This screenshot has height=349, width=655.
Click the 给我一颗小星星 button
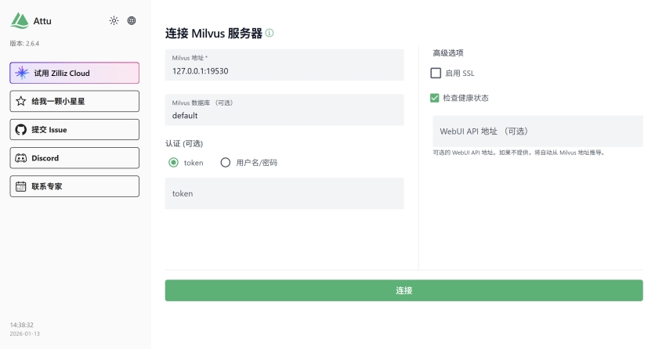[74, 101]
